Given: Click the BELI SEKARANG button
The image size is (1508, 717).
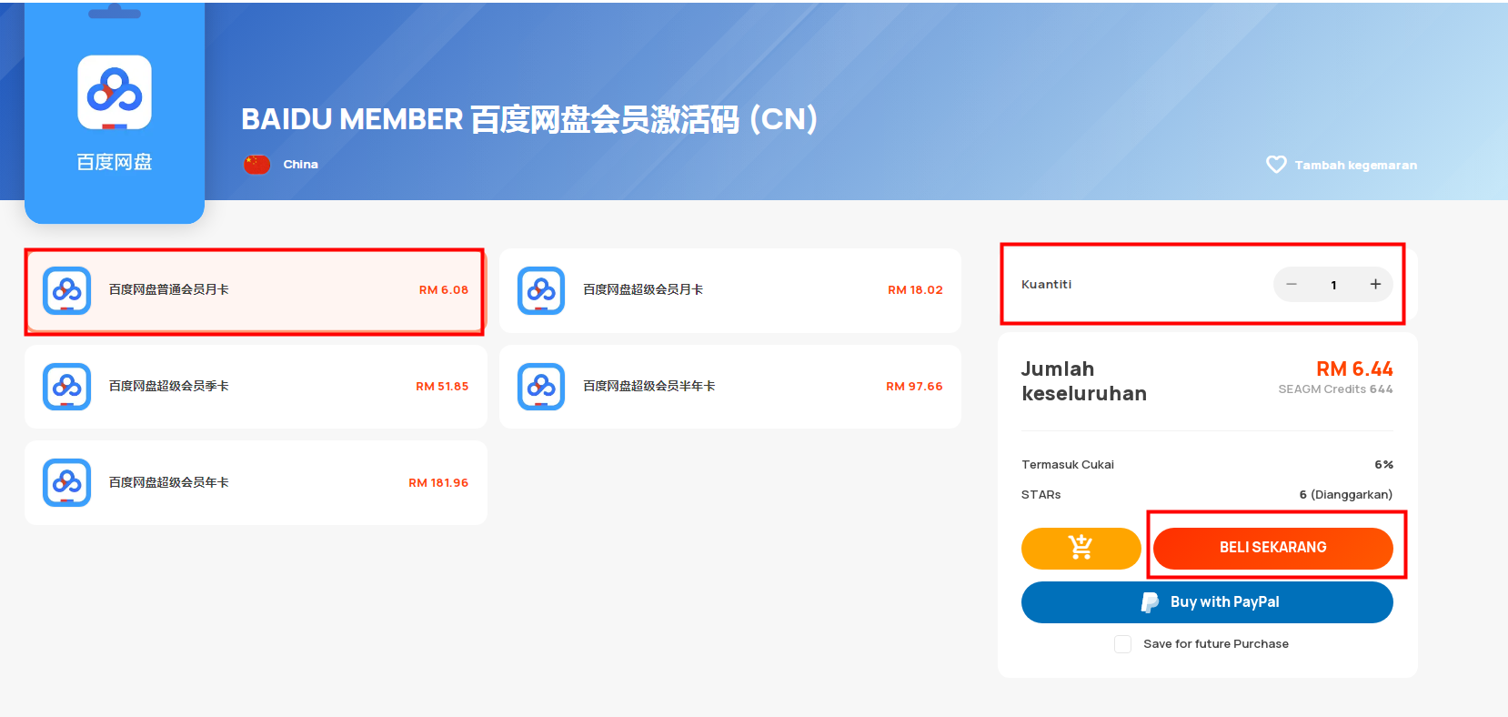Looking at the screenshot, I should 1273,548.
